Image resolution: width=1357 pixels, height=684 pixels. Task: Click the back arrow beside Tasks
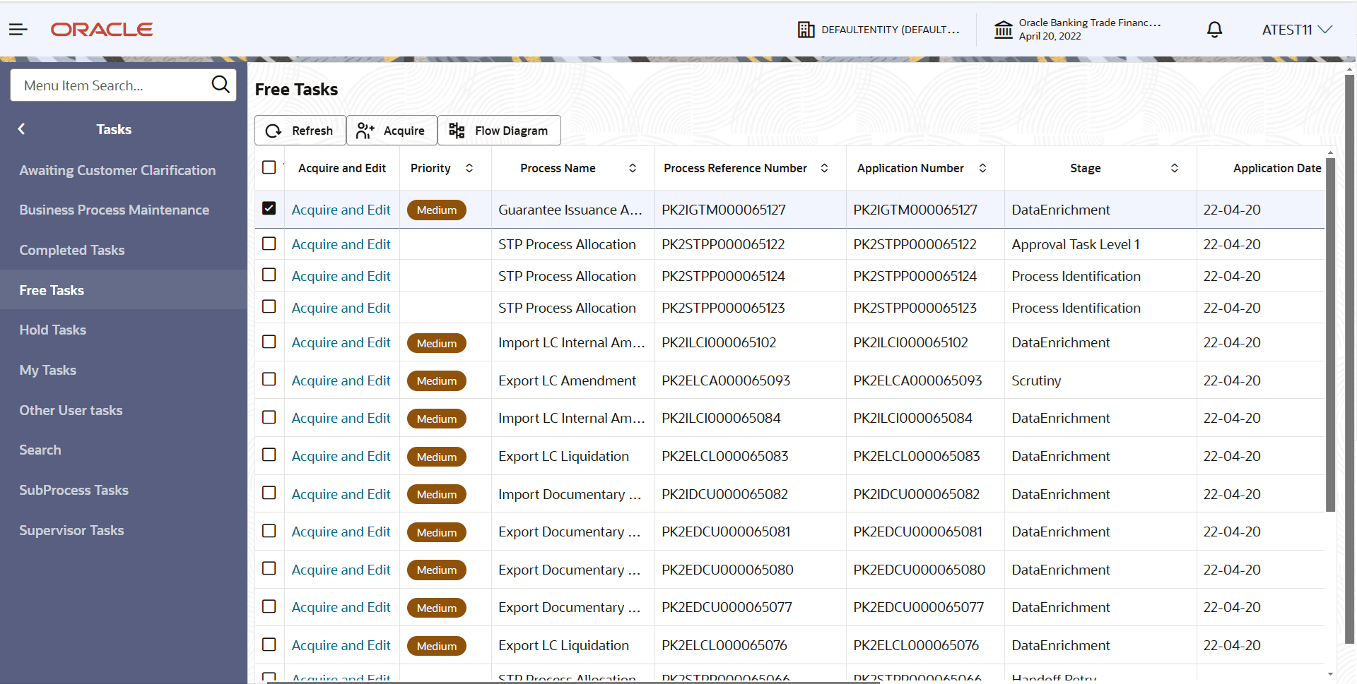tap(22, 129)
